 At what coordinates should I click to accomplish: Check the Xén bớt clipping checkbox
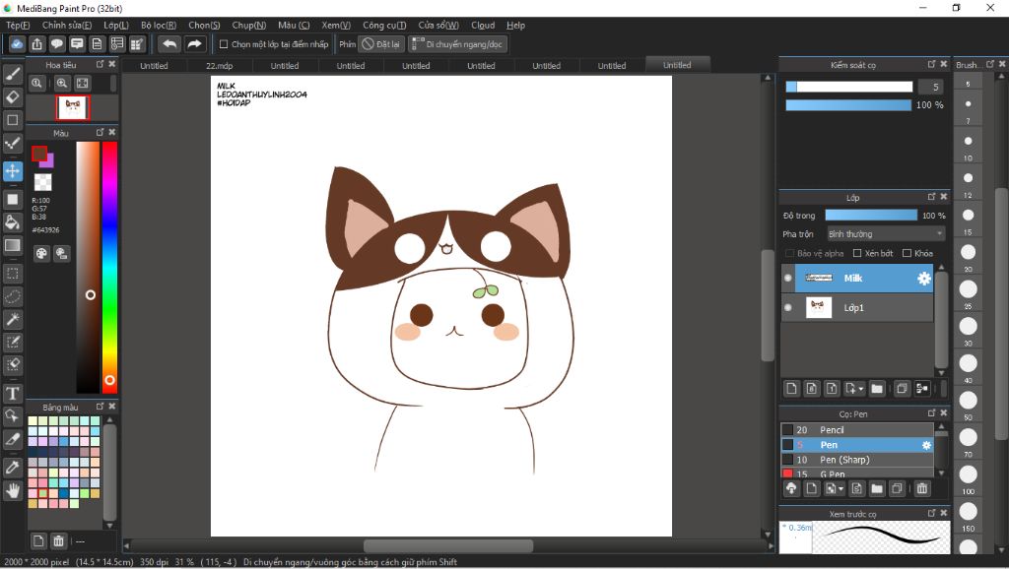(x=857, y=253)
